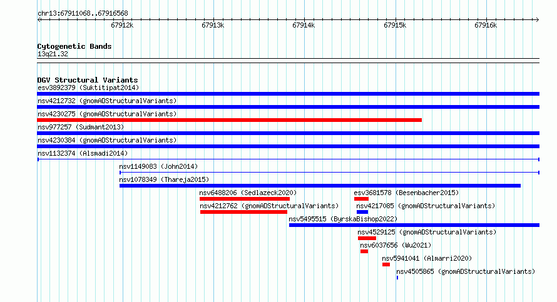Click the thin blue line under nsv1132374
557x302 pixels.
[288, 159]
